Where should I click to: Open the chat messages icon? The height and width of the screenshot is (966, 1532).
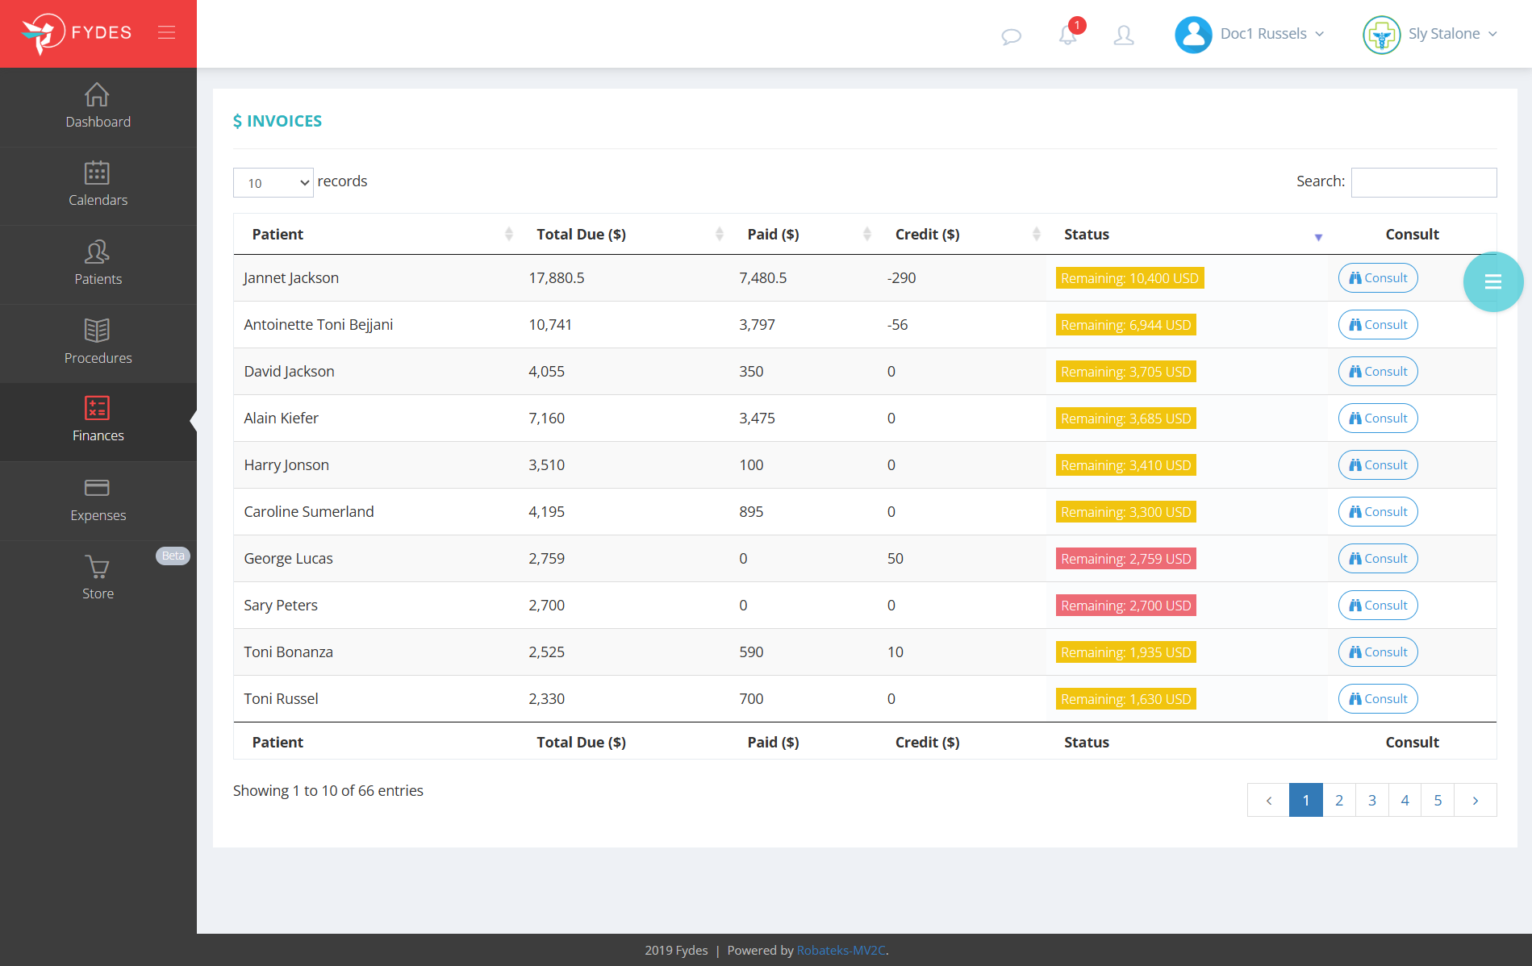point(1011,35)
